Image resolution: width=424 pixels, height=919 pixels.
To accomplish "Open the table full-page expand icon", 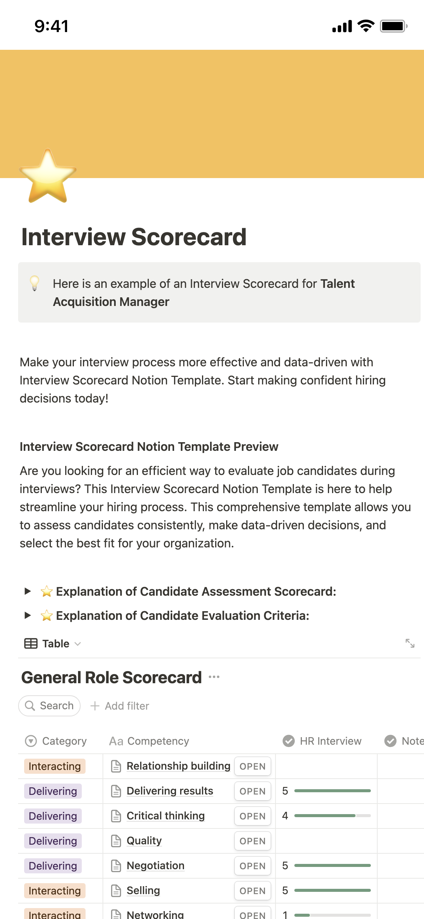I will 410,643.
